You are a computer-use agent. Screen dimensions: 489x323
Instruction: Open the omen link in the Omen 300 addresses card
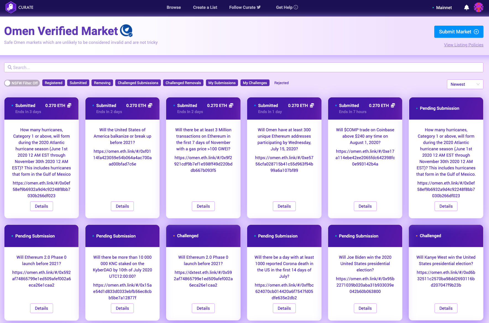click(284, 164)
